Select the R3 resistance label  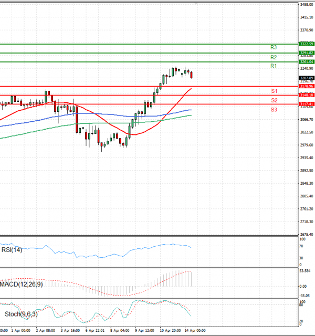tap(274, 48)
